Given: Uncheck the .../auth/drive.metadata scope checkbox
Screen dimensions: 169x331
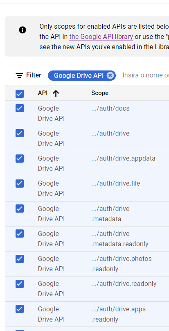Looking at the screenshot, I should [20, 209].
